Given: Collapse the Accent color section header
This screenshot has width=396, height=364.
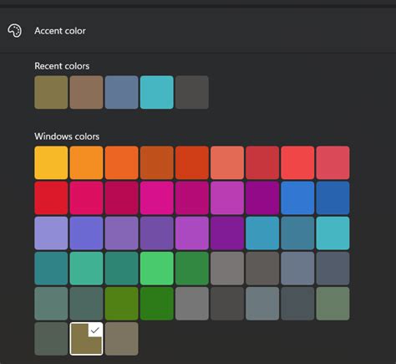Looking at the screenshot, I should coord(198,31).
